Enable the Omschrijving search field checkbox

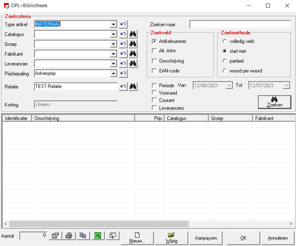154,61
